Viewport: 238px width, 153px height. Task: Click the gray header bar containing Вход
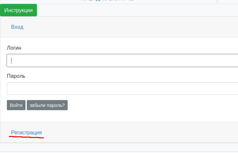pos(119,27)
